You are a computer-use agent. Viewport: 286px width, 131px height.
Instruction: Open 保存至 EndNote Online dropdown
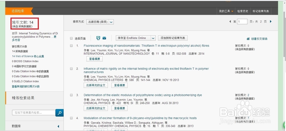click(x=136, y=38)
